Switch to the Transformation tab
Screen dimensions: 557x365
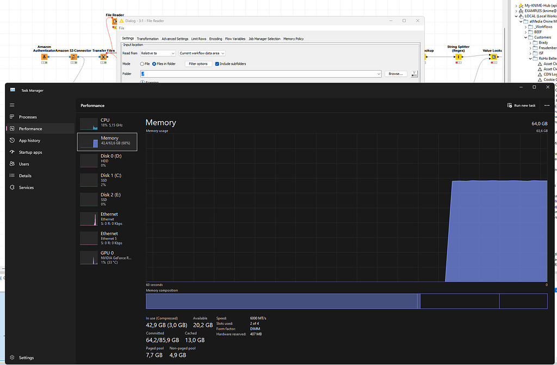click(148, 39)
